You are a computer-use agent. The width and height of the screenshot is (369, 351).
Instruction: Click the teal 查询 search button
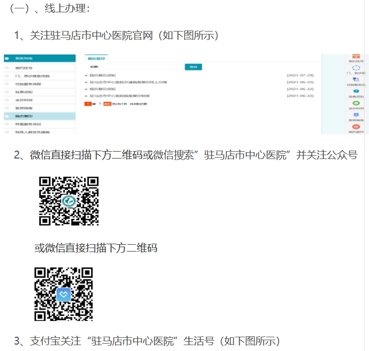click(193, 67)
